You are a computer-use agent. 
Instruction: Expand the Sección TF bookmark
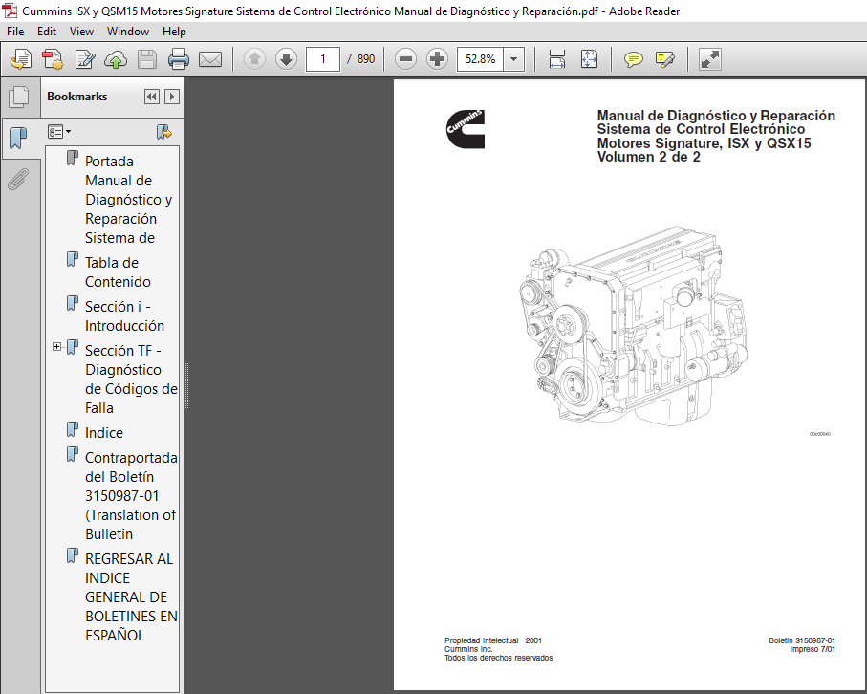coord(56,346)
